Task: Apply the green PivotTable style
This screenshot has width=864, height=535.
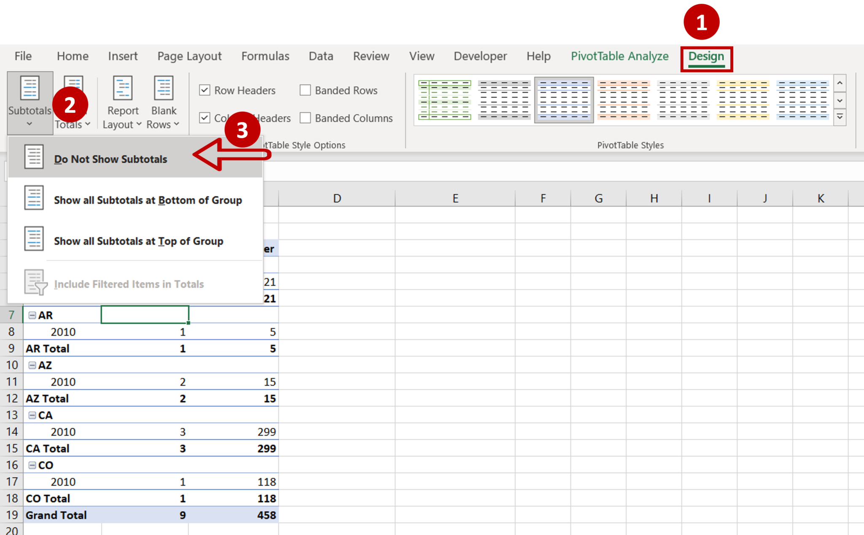Action: tap(445, 100)
